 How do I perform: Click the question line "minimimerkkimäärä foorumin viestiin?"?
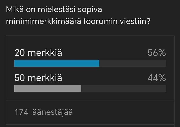78,21
